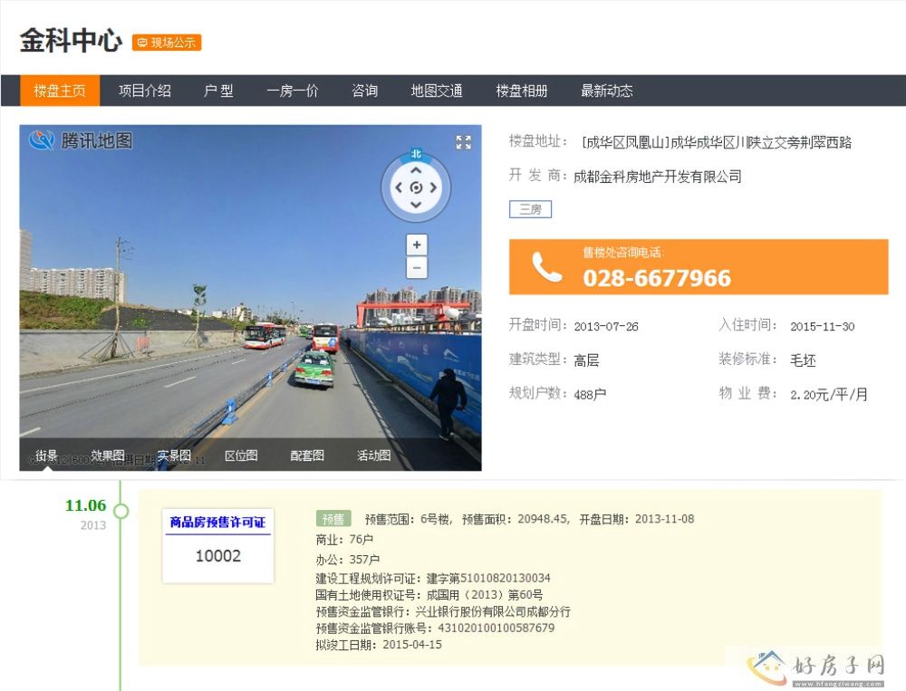Click the 毛坯 decoration standard value
This screenshot has width=906, height=691.
tap(803, 360)
